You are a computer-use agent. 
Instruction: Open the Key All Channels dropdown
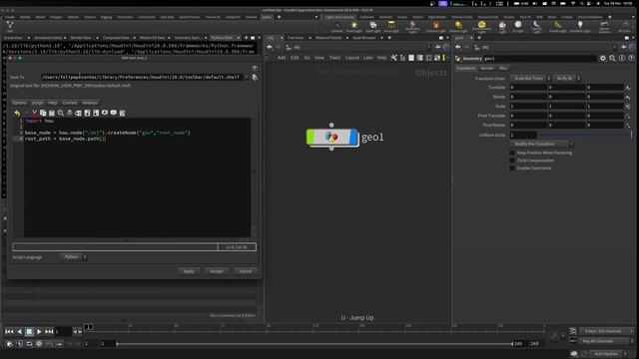pyautogui.click(x=606, y=341)
